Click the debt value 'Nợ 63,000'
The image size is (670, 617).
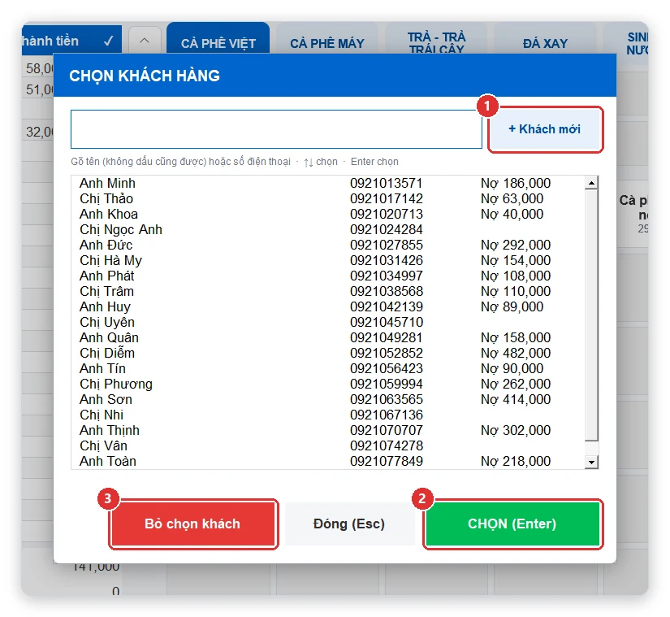pyautogui.click(x=512, y=198)
